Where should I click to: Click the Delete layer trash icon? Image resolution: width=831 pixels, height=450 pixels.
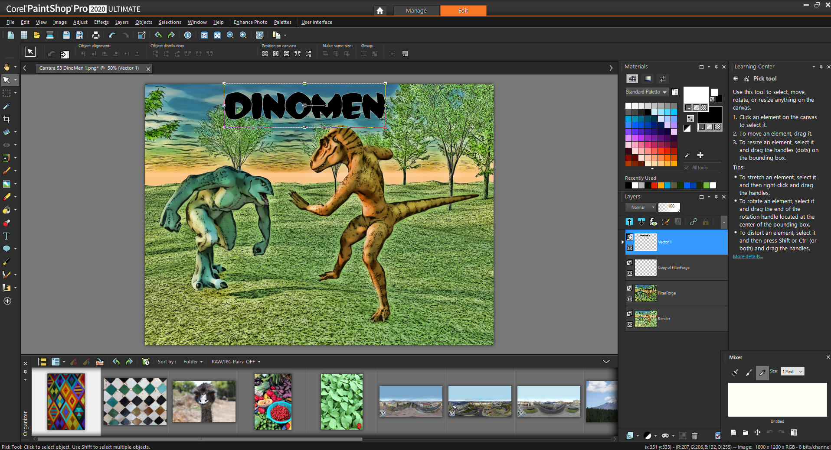(x=694, y=436)
